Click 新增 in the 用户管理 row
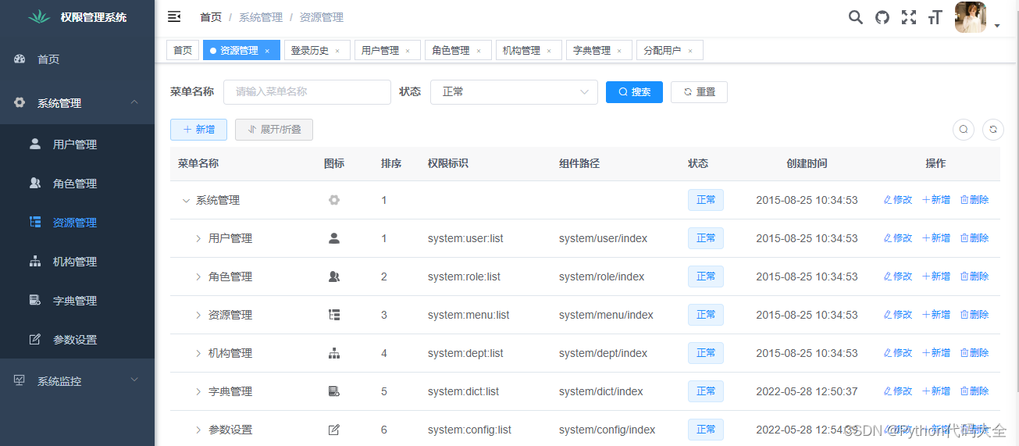Screen dimensions: 1019x446 click(x=936, y=238)
